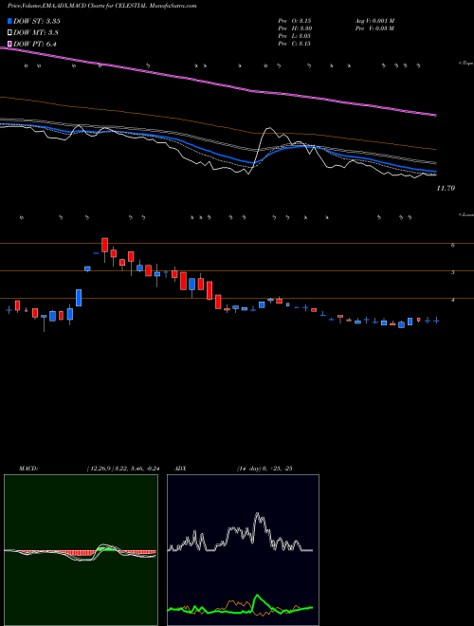Click the Pre L: 3.03 value
Viewport: 474px width, 626px height.
(x=295, y=36)
